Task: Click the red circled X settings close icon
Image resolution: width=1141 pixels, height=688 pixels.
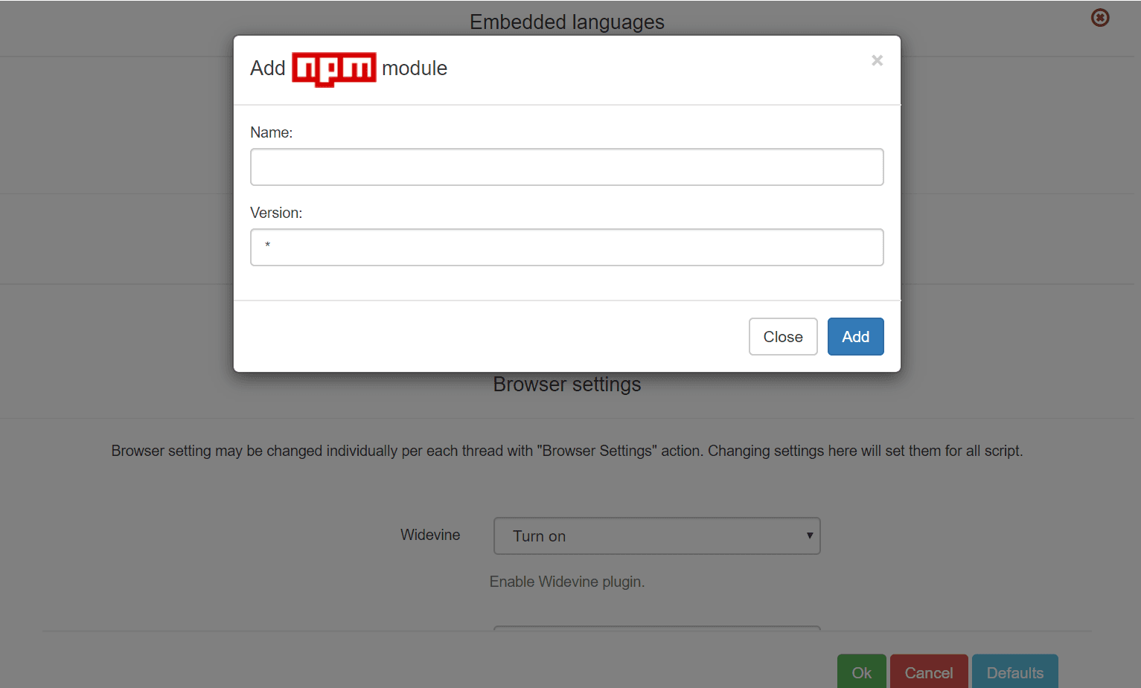Action: coord(1100,17)
